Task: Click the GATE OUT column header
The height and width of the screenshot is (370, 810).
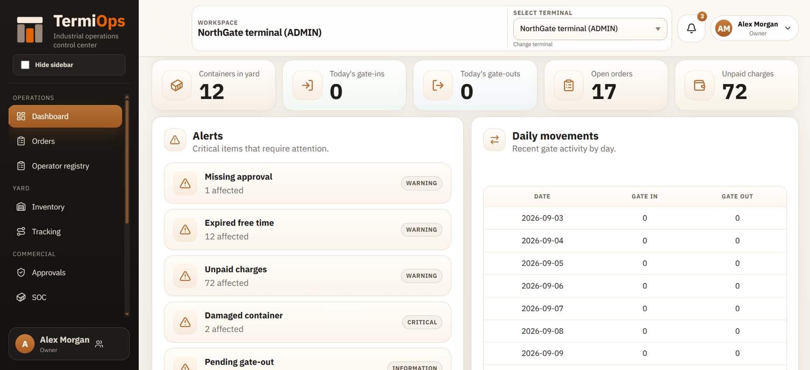Action: (x=737, y=197)
